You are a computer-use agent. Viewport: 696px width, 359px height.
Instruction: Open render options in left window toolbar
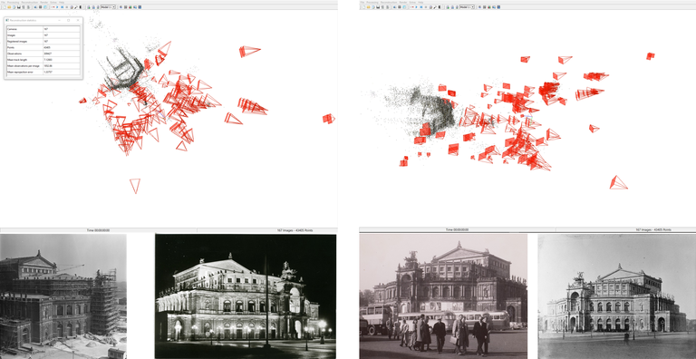tap(98, 7)
